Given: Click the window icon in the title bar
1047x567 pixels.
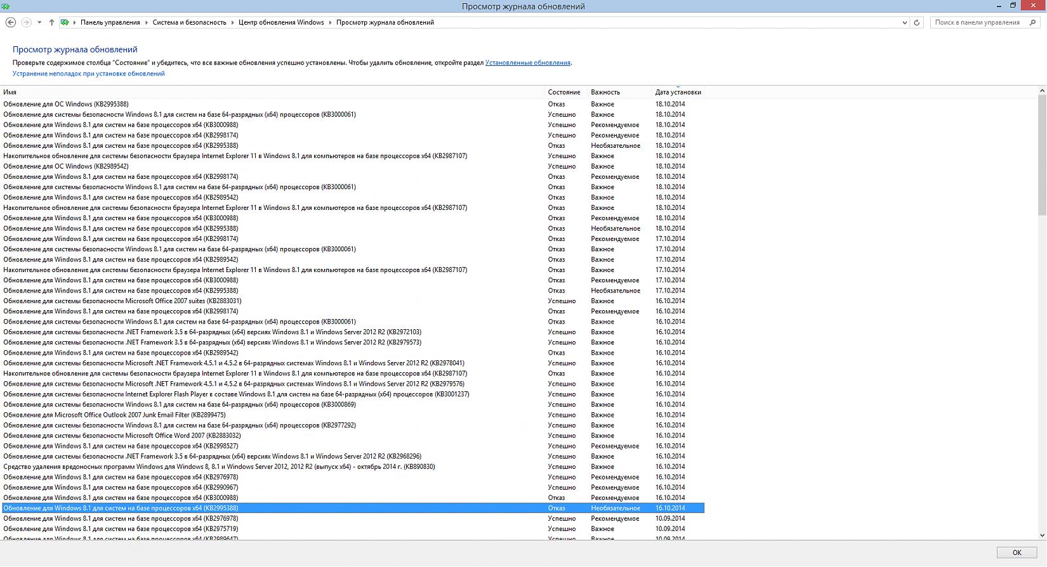Looking at the screenshot, I should click(6, 6).
